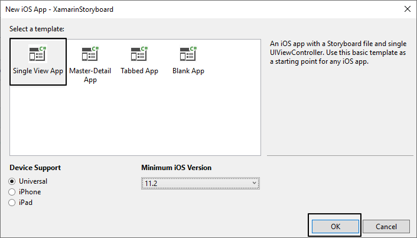Image resolution: width=417 pixels, height=238 pixels.
Task: Click empty area of template list
Action: tap(135, 120)
